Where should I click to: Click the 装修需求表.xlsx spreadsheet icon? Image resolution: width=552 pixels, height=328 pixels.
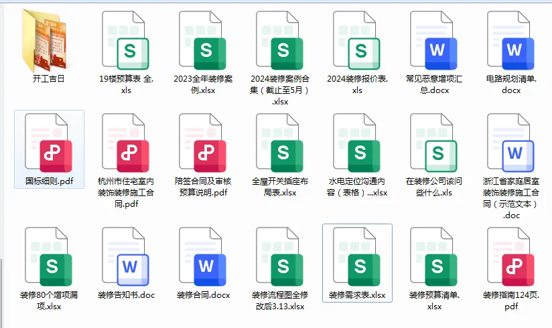click(x=356, y=256)
